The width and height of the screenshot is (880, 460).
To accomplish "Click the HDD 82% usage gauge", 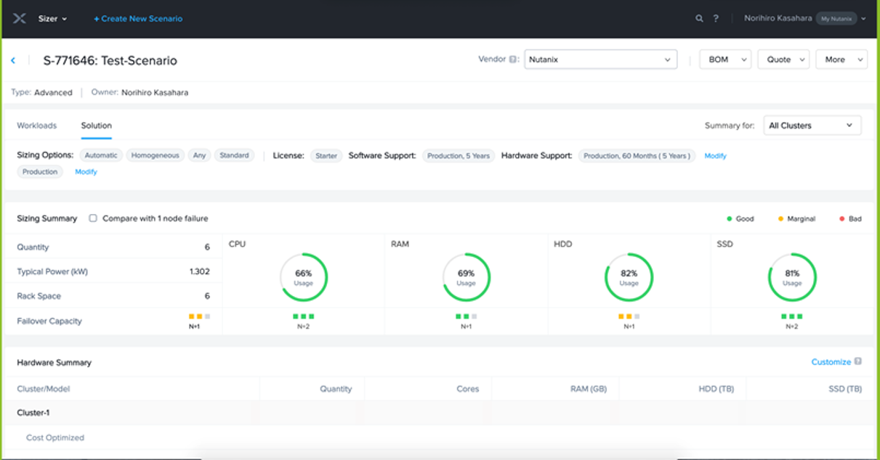I will click(x=629, y=277).
